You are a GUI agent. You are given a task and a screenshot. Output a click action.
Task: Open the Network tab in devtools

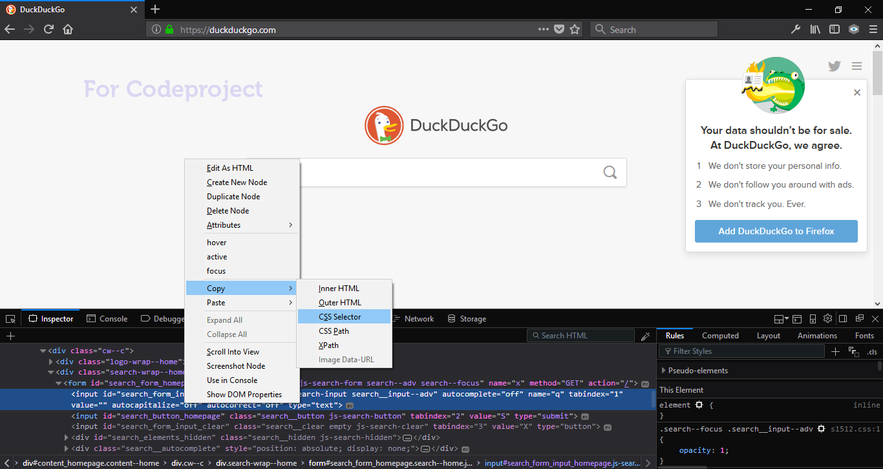[412, 319]
